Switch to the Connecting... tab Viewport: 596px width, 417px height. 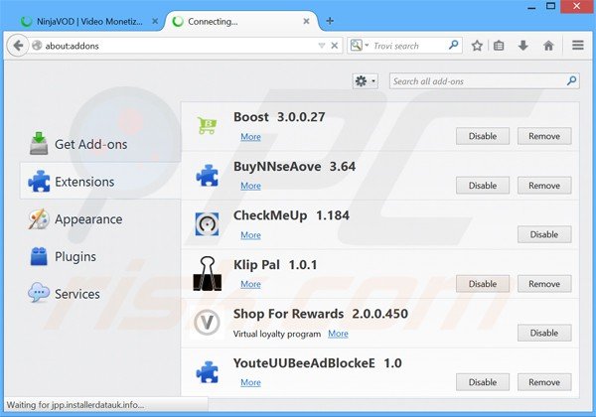coord(241,21)
